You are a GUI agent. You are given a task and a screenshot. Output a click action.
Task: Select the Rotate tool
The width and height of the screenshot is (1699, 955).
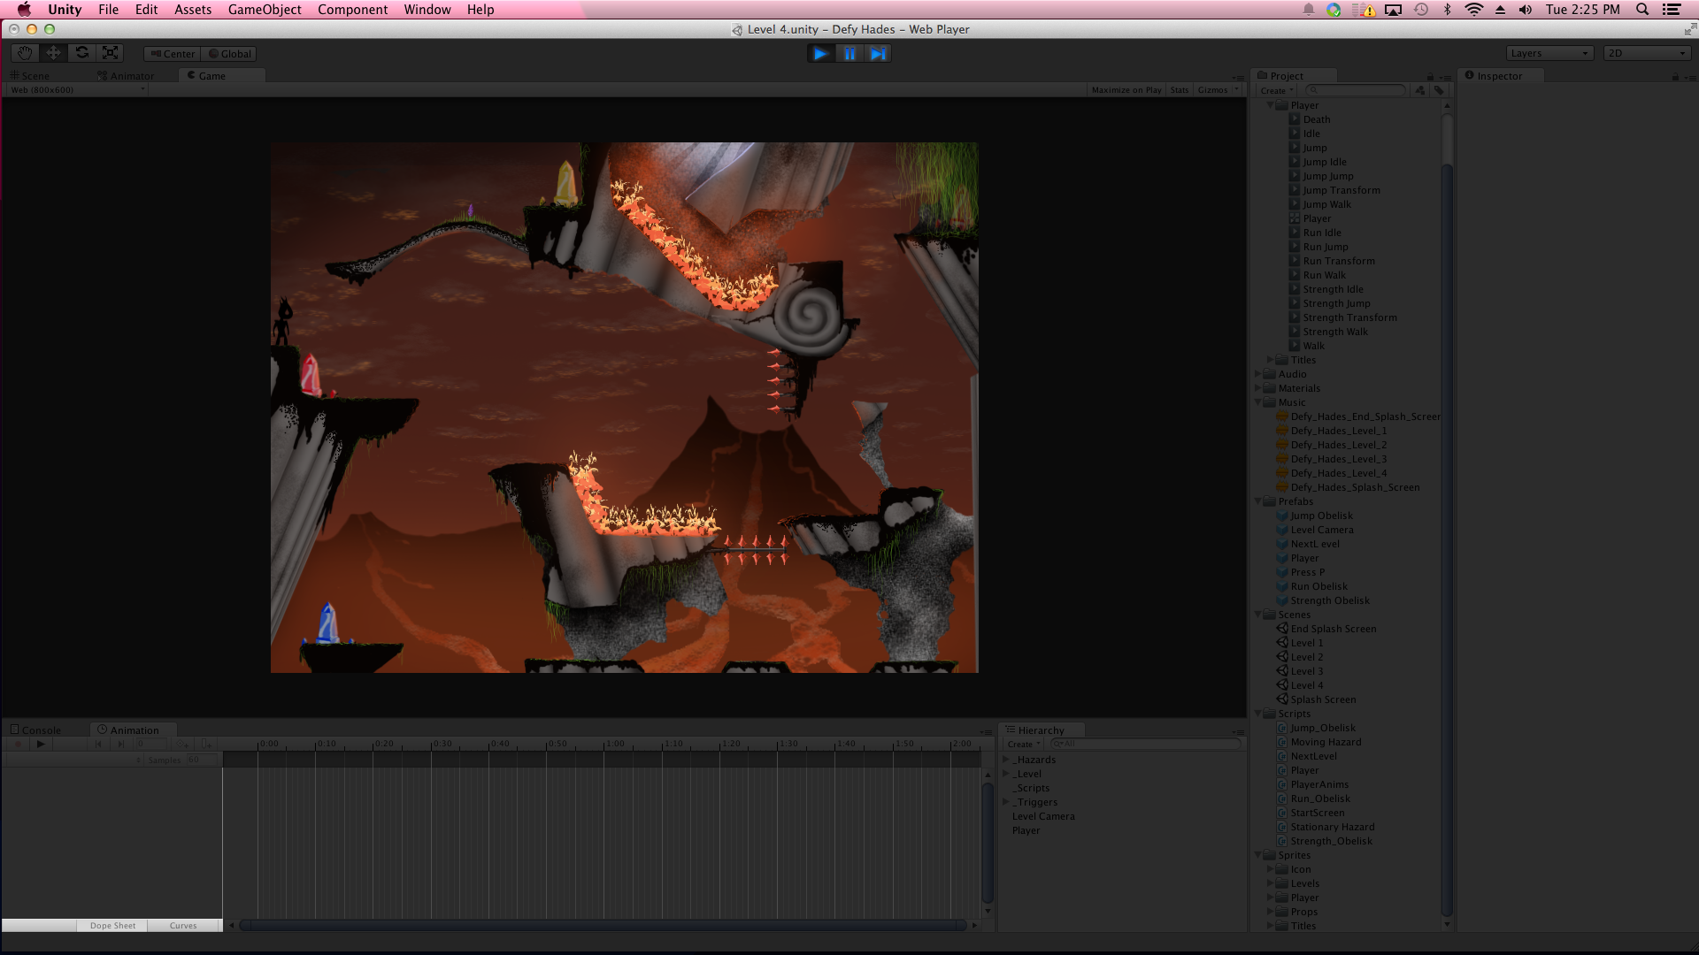point(81,53)
